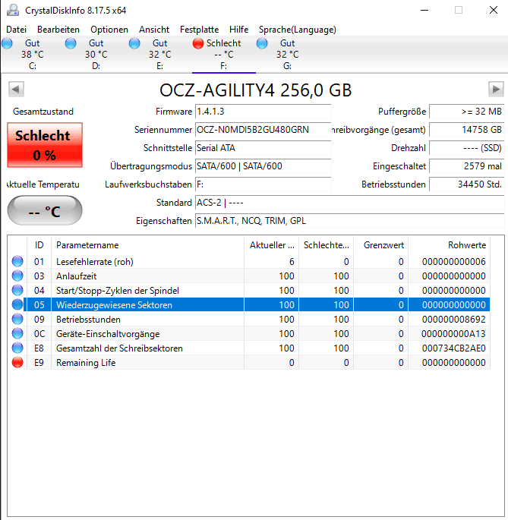Click the Eingeschaltet value 2579 mal
Viewport: 508px width, 520px height.
[x=467, y=166]
